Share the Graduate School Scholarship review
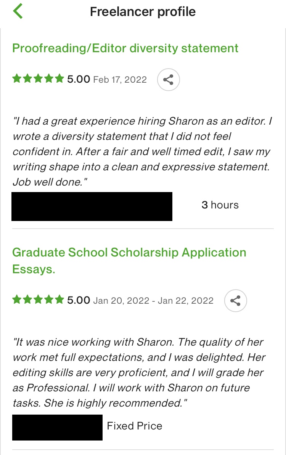The height and width of the screenshot is (455, 286). point(235,301)
